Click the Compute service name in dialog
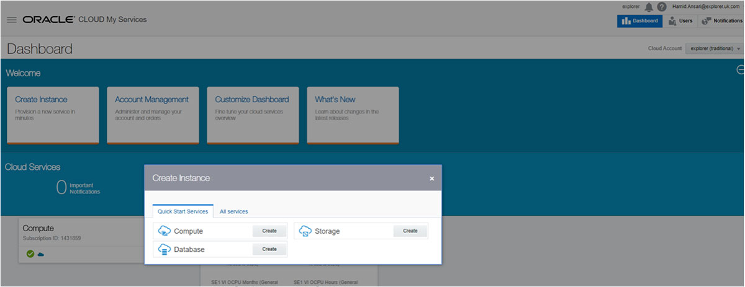This screenshot has height=287, width=745. point(188,231)
